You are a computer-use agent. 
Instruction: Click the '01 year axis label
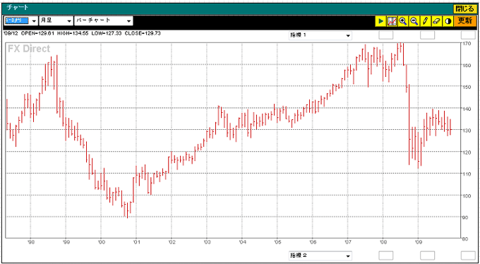coord(136,242)
